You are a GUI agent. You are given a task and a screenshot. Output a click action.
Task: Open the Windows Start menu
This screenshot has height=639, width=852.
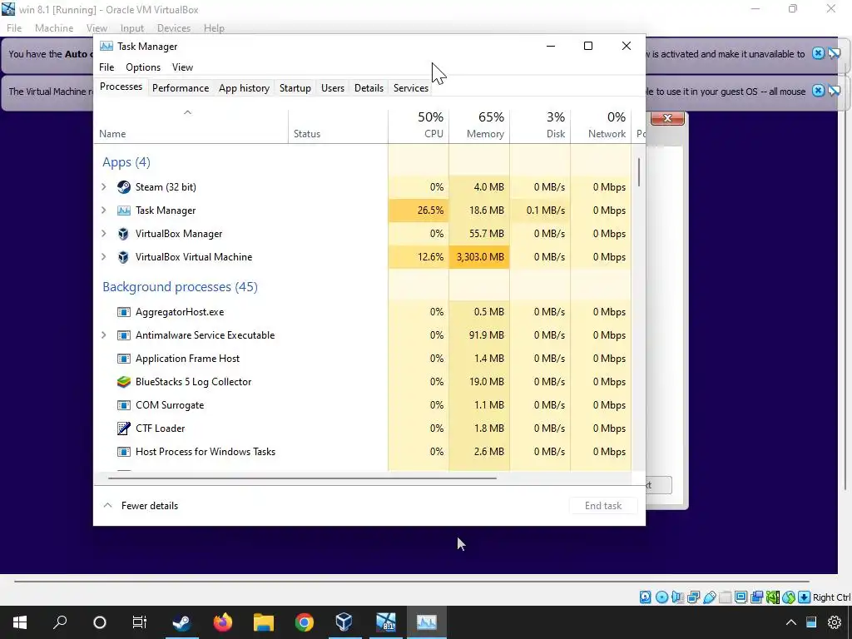click(x=20, y=622)
